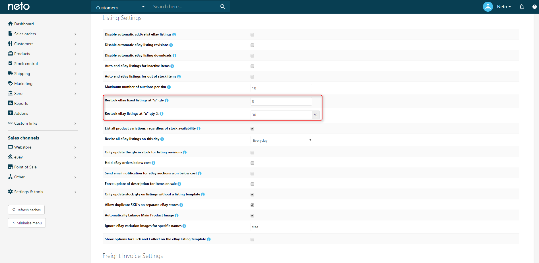The image size is (539, 263).
Task: Open the Revise all listings Everyday dropdown
Action: pyautogui.click(x=282, y=140)
